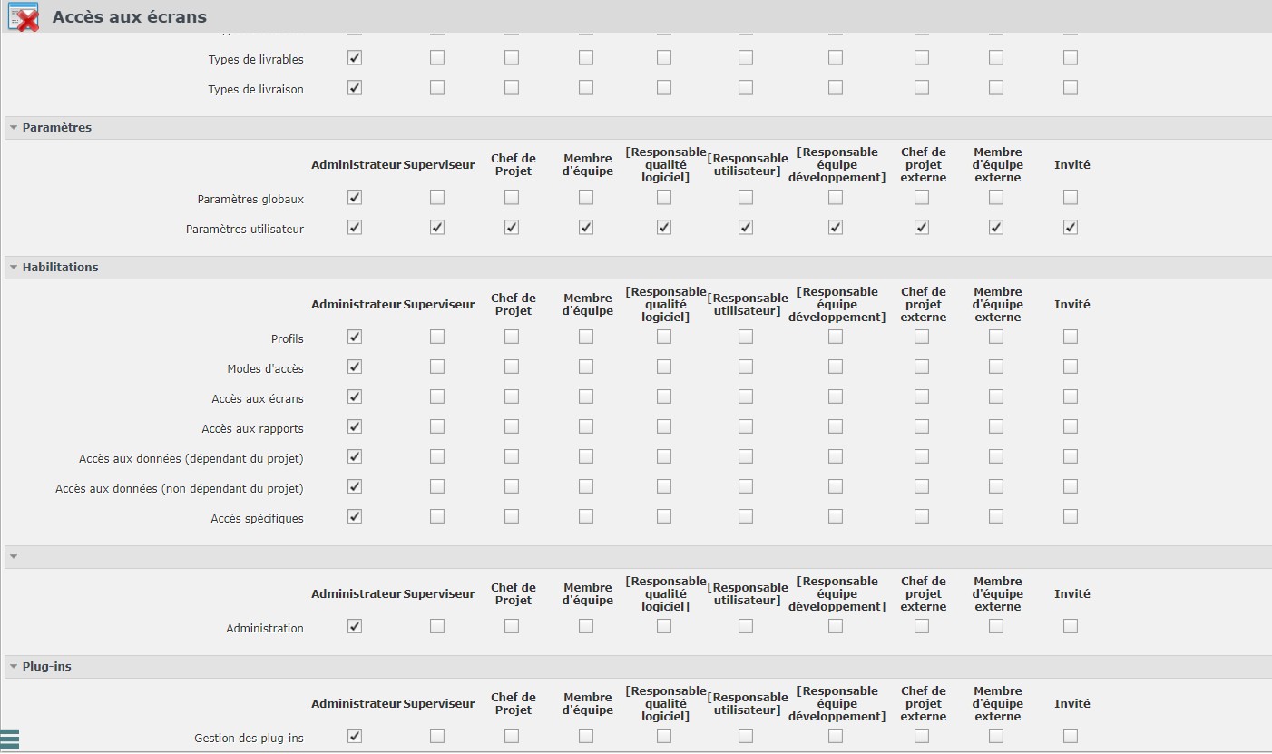Uncheck Accès aux rapports for Administrateur
This screenshot has width=1272, height=754.
pos(355,426)
